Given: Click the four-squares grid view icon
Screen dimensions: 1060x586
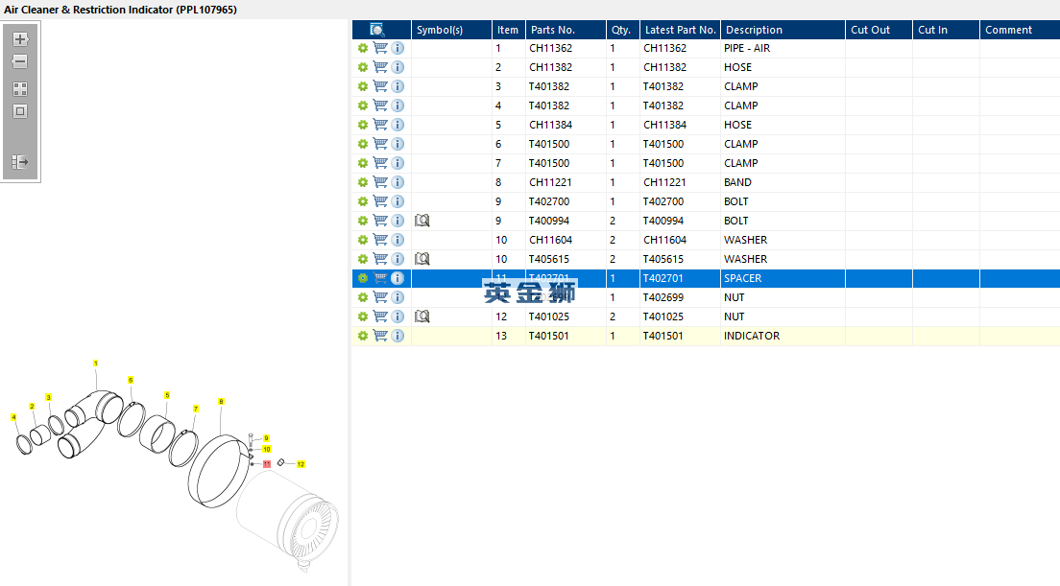Looking at the screenshot, I should click(x=20, y=89).
